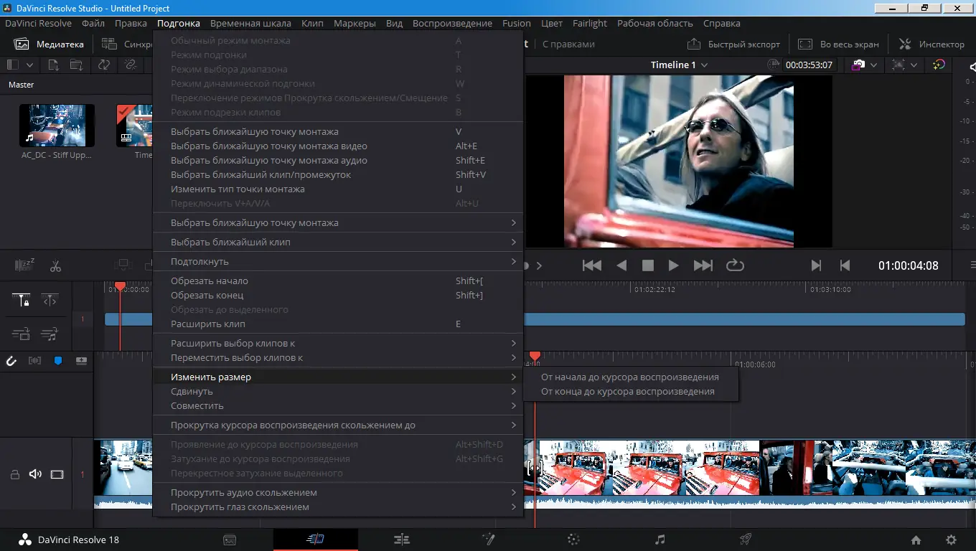Image resolution: width=976 pixels, height=551 pixels.
Task: Toggle the track lock icon
Action: pyautogui.click(x=15, y=474)
